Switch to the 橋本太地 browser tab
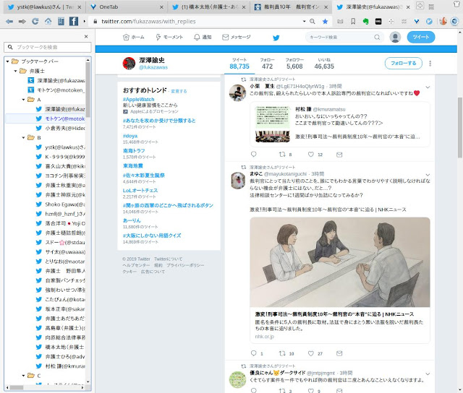463x393 pixels. click(x=209, y=7)
